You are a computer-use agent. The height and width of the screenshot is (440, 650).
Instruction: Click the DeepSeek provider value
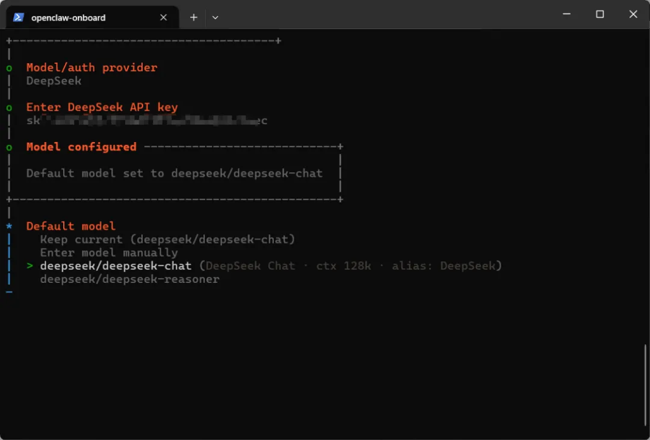click(x=54, y=81)
